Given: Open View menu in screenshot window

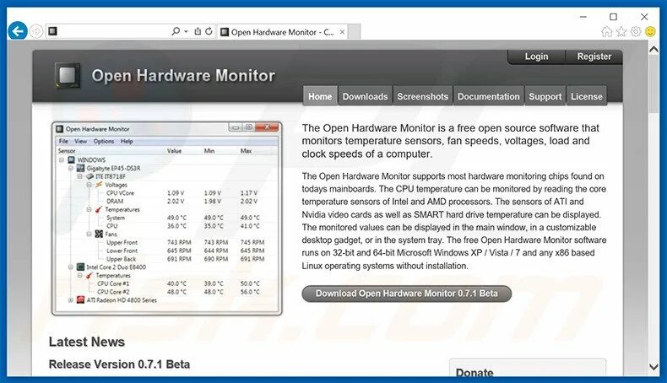Looking at the screenshot, I should [80, 141].
